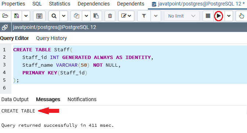
Task: Click VARCHAR in line 3
Action: click(67, 65)
